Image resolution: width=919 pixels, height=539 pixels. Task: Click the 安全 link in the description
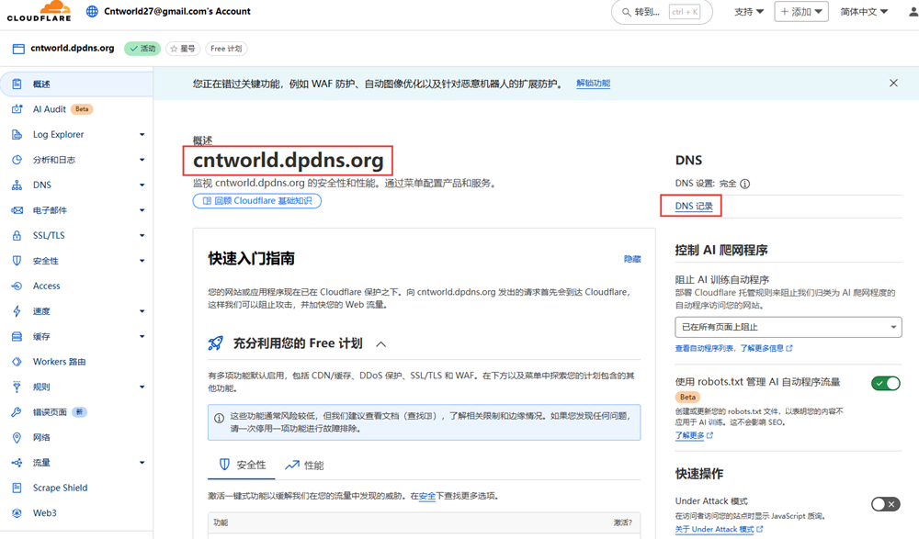pos(427,496)
